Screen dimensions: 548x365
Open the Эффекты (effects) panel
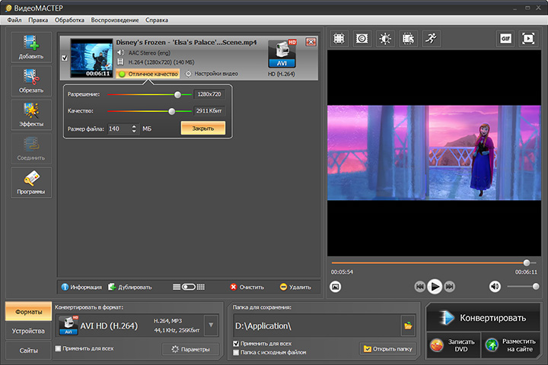click(31, 115)
